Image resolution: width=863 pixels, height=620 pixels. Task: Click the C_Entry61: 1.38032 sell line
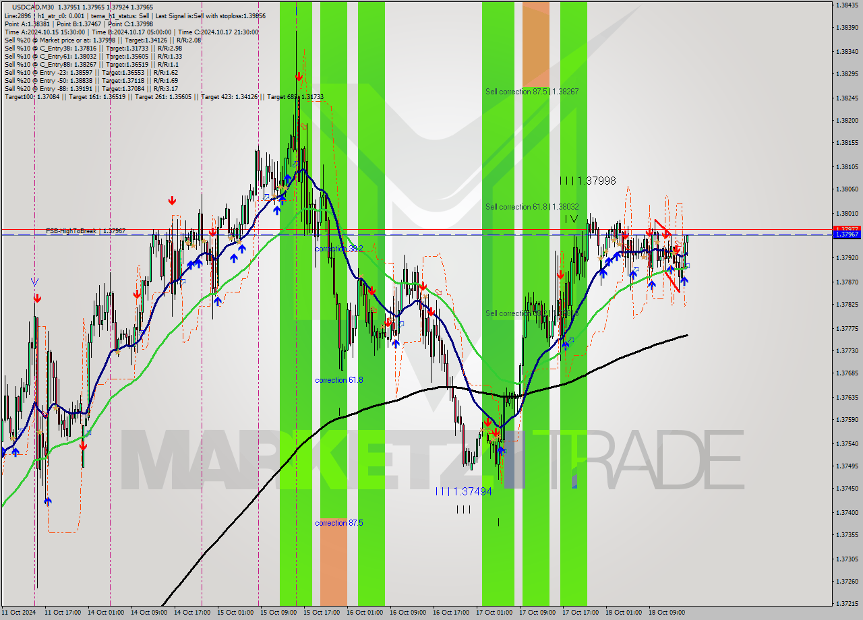pyautogui.click(x=93, y=56)
